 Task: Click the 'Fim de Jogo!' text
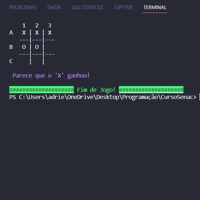pyautogui.click(x=96, y=90)
